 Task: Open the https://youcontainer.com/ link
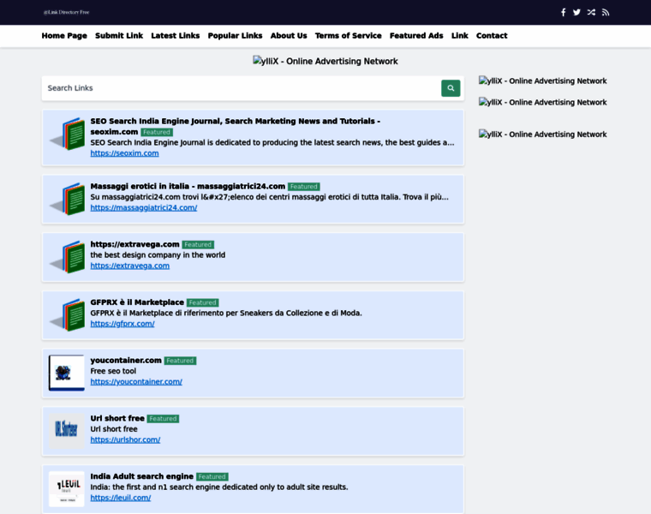click(x=136, y=381)
